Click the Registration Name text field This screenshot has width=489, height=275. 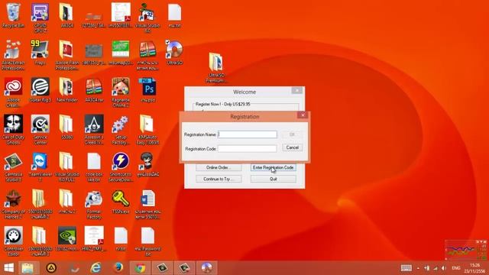(x=248, y=134)
